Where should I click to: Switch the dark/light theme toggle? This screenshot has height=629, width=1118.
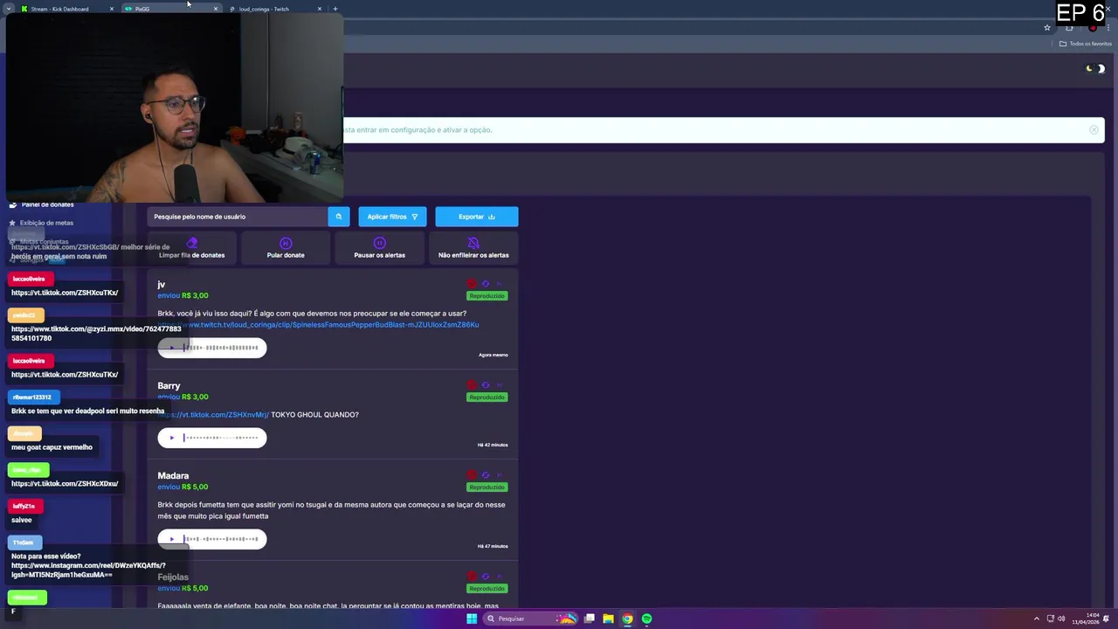tap(1095, 68)
